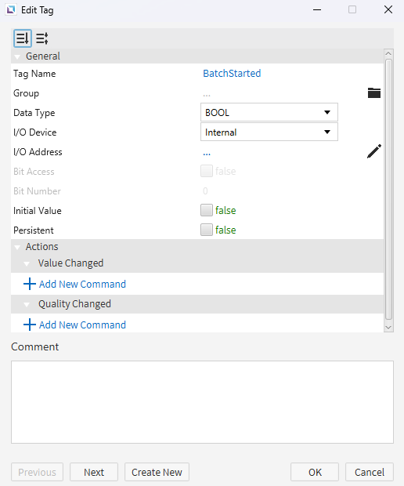
Task: Click the Next button
Action: (94, 472)
